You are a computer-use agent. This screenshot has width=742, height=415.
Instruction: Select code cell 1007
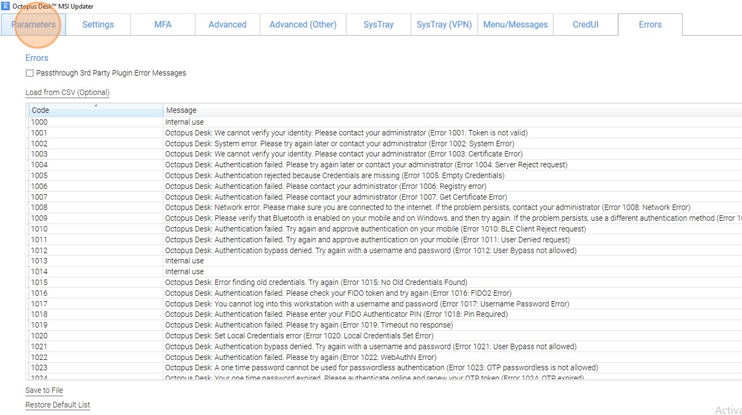(95, 197)
